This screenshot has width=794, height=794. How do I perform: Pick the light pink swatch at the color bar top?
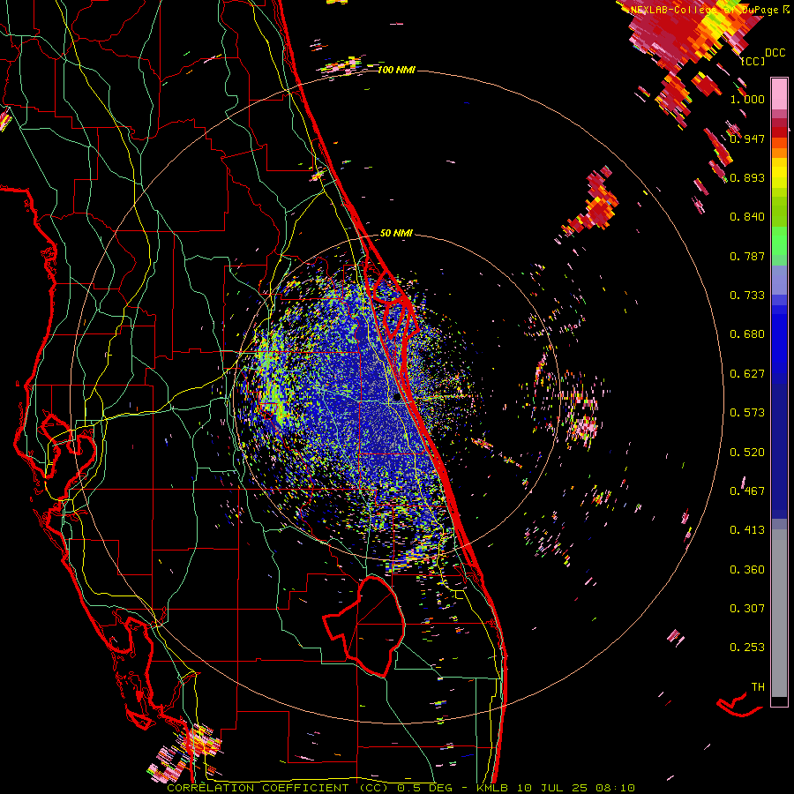click(x=779, y=94)
